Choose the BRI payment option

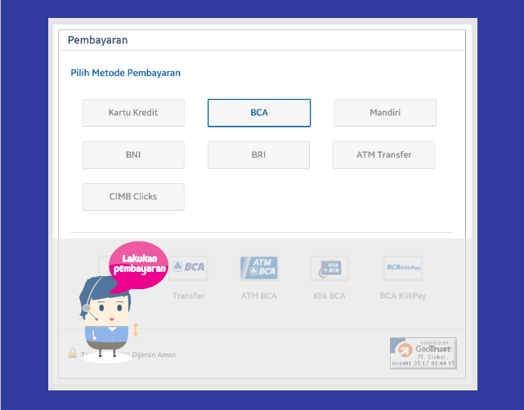point(258,155)
